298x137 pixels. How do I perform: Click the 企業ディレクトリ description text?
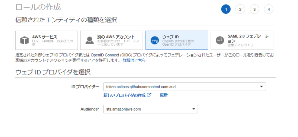point(240,45)
